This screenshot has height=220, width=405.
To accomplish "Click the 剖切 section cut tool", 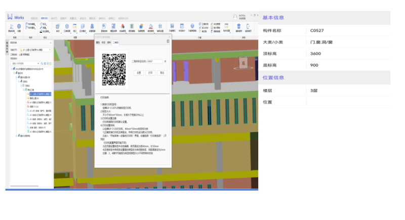I will click(x=58, y=28).
